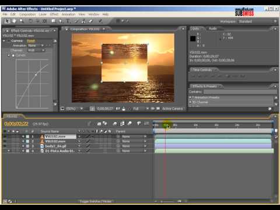Open the Animation Presets None dropdown
This screenshot has height=210, width=280.
click(36, 45)
